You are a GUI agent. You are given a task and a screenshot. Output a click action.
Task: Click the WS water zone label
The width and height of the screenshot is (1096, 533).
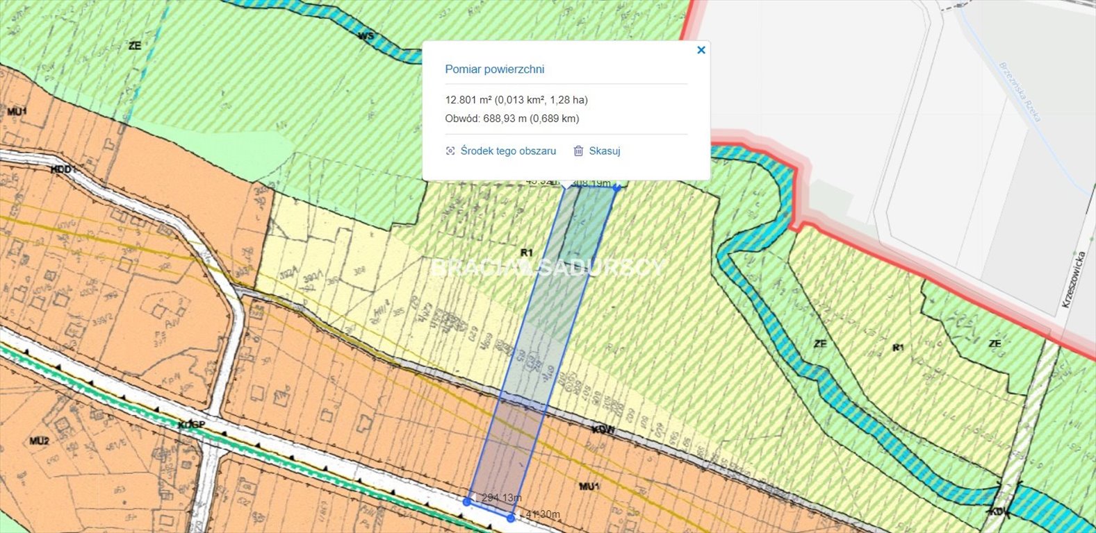366,35
